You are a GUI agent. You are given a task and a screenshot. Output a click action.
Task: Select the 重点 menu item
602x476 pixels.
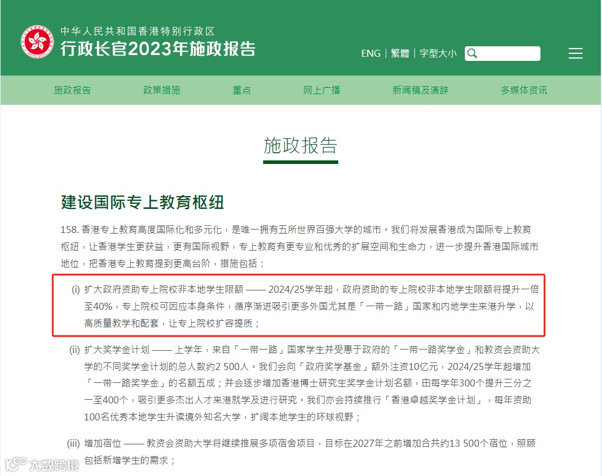pos(242,90)
